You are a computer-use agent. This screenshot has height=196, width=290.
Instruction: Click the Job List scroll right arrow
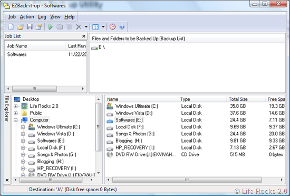(83, 89)
